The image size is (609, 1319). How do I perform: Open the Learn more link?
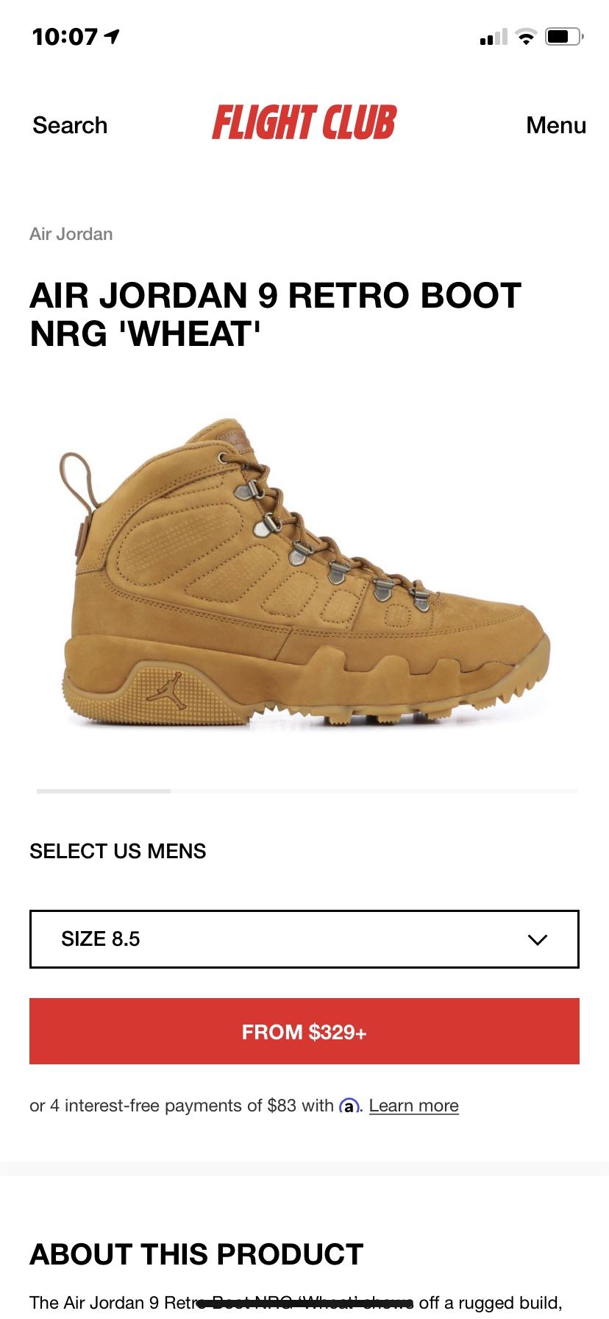point(414,1106)
